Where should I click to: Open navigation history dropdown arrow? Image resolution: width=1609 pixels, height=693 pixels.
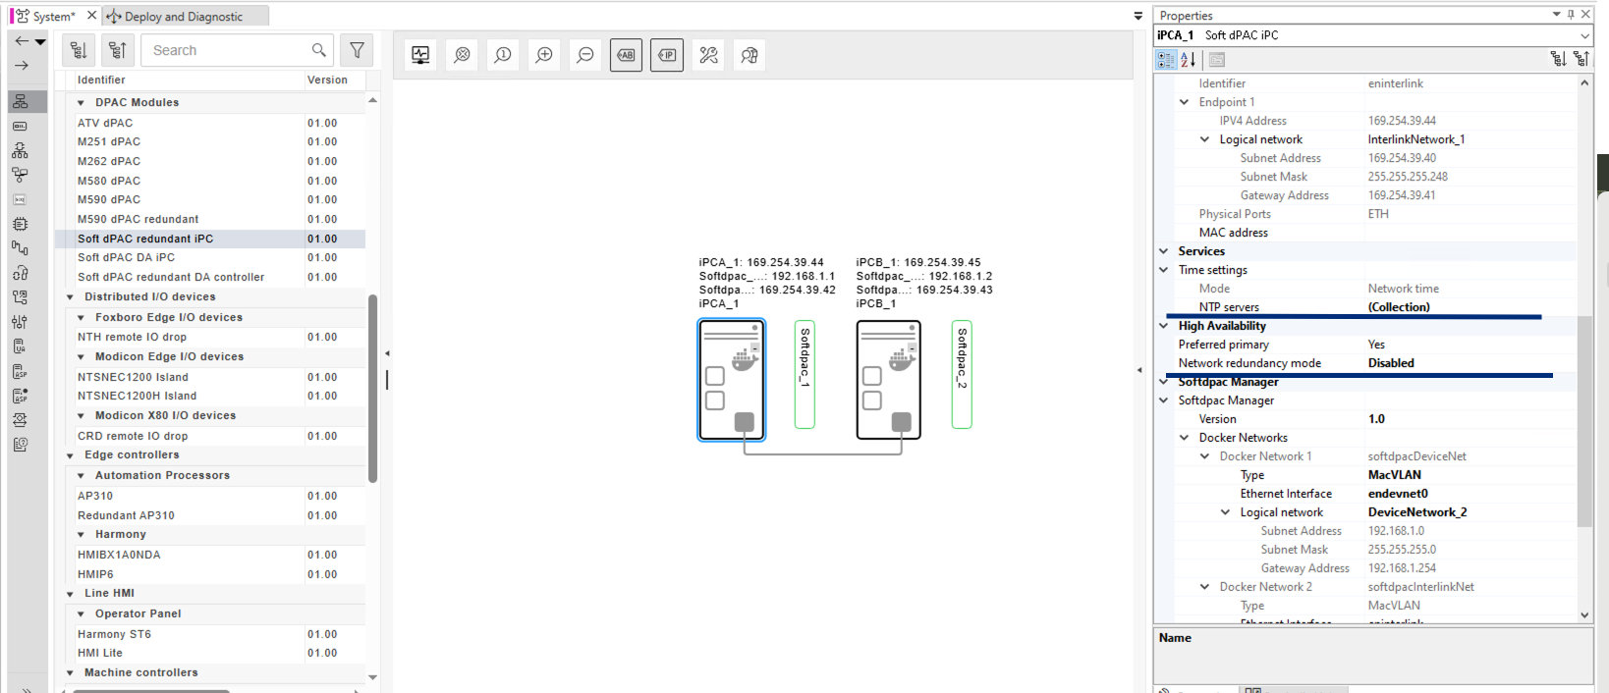(x=40, y=41)
